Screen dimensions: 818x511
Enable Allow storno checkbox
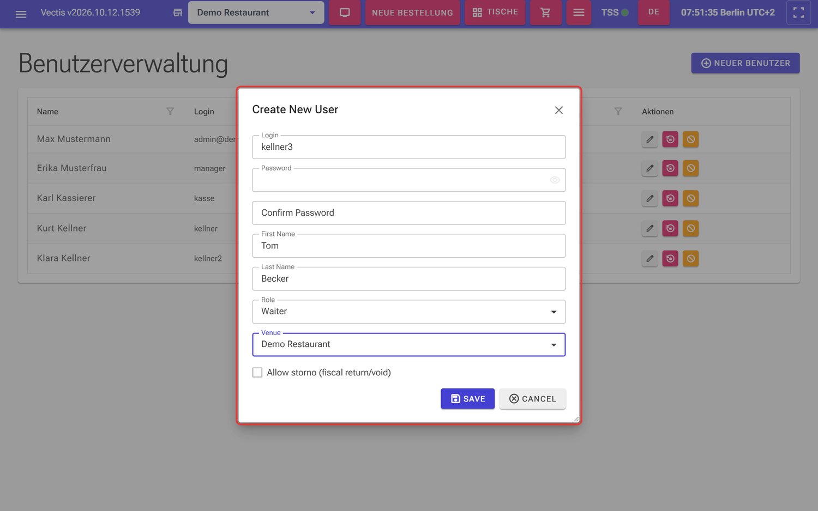257,373
